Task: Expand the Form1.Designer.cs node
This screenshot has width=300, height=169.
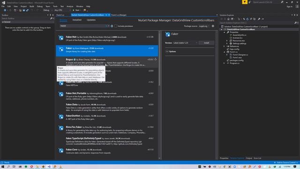Action: click(x=227, y=54)
